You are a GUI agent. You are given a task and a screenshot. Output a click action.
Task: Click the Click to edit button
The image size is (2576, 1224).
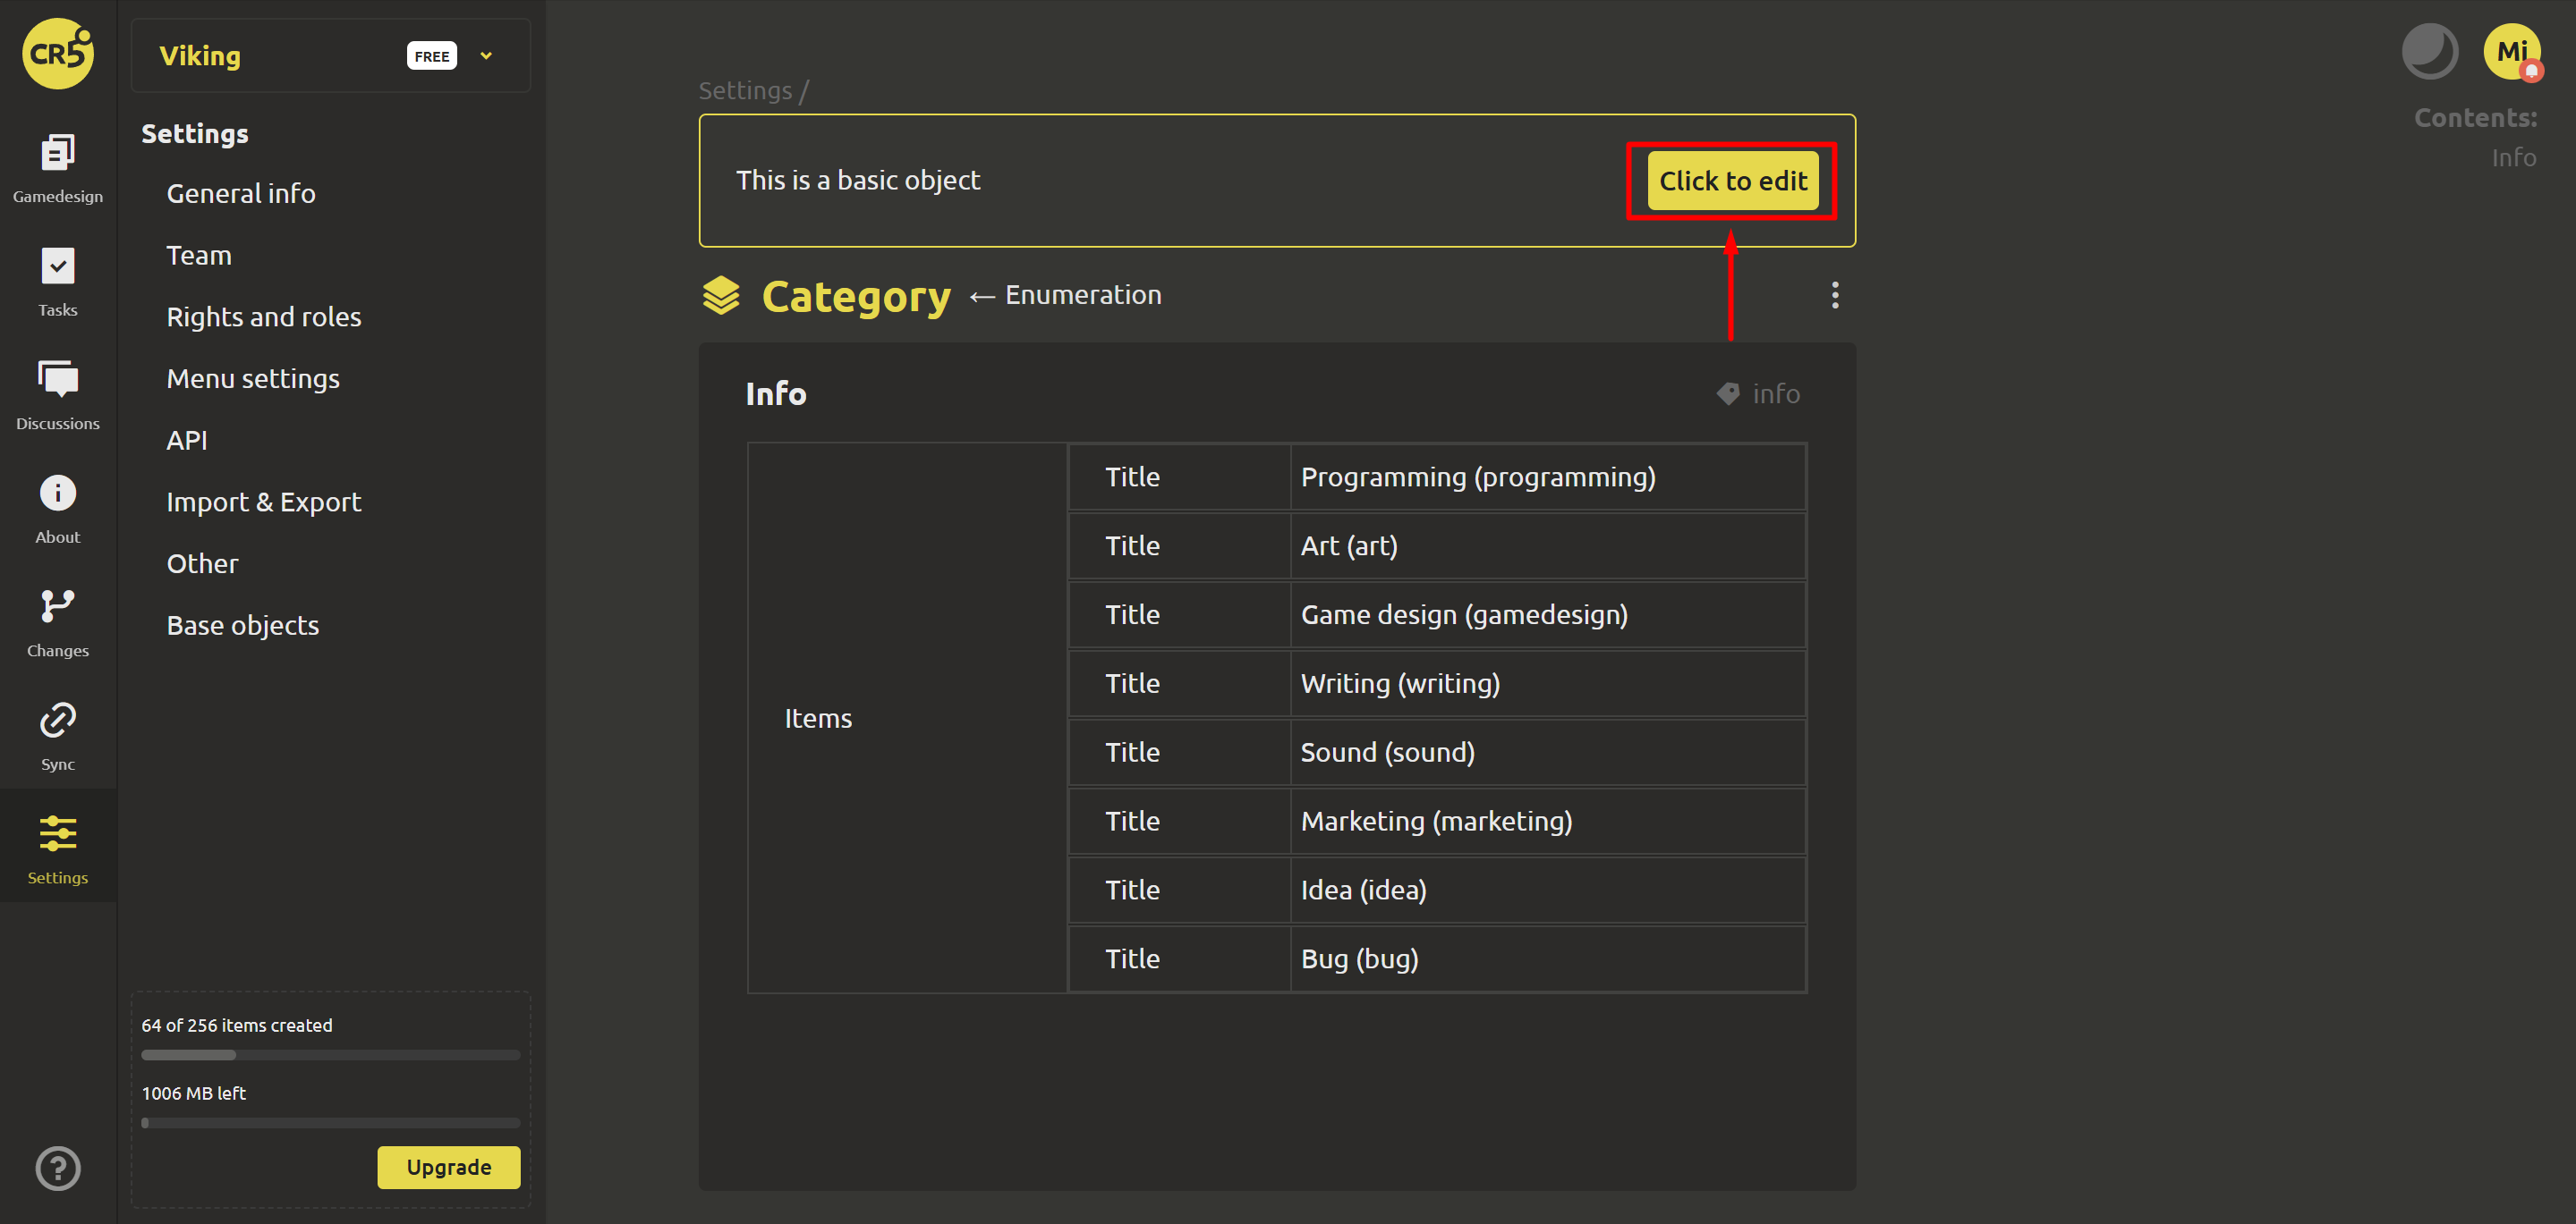pyautogui.click(x=1732, y=181)
